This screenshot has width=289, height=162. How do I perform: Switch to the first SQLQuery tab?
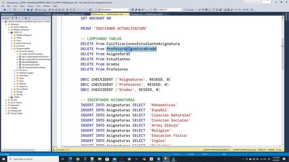tap(69, 14)
